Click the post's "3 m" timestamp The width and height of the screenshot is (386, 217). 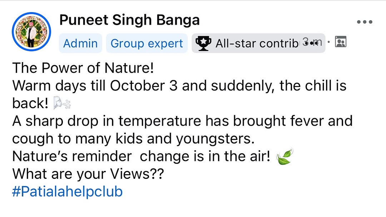pos(312,42)
